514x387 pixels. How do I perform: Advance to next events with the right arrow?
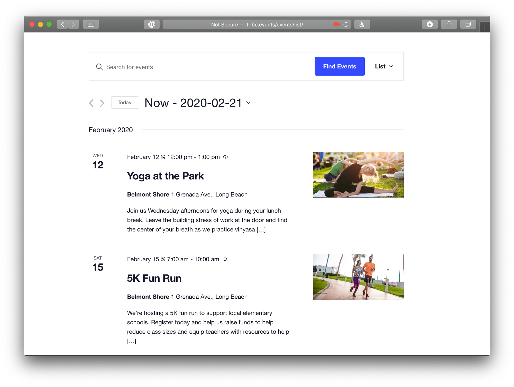102,103
